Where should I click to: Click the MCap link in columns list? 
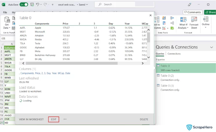pyautogui.click(x=61, y=73)
